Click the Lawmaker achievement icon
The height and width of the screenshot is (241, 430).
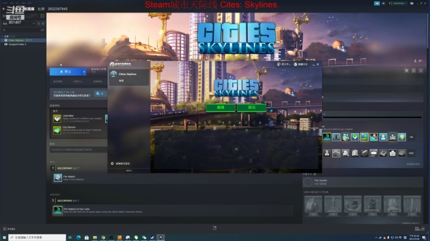click(x=57, y=118)
